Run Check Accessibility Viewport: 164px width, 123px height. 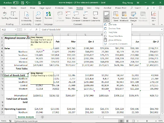(26, 17)
